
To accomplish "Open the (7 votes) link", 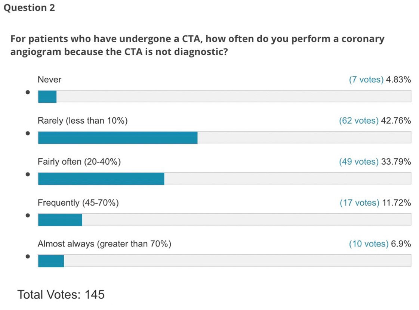I will pos(366,80).
